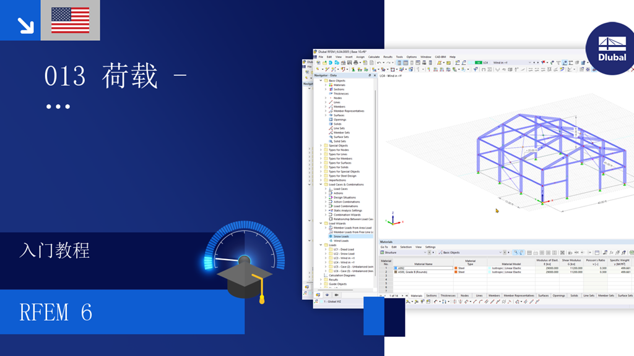
Task: Select LC4 - Wind in +Y tree item
Action: click(344, 262)
